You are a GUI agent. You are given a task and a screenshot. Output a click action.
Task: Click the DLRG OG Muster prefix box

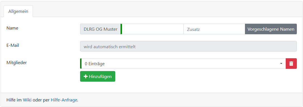tap(100, 29)
